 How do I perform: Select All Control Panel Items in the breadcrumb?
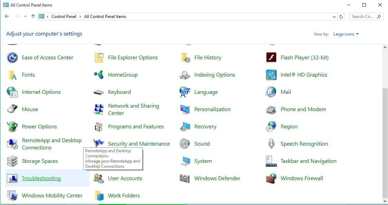tap(105, 16)
